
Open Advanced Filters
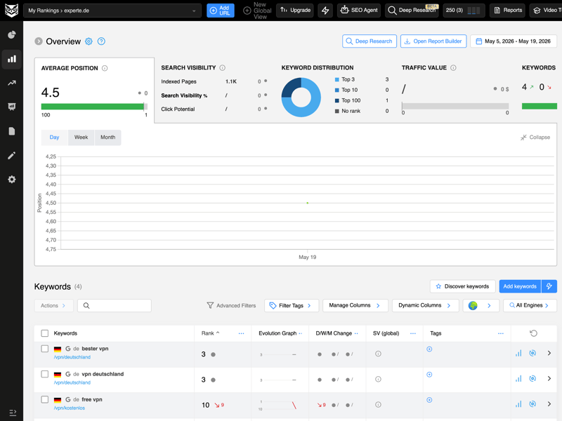point(231,305)
